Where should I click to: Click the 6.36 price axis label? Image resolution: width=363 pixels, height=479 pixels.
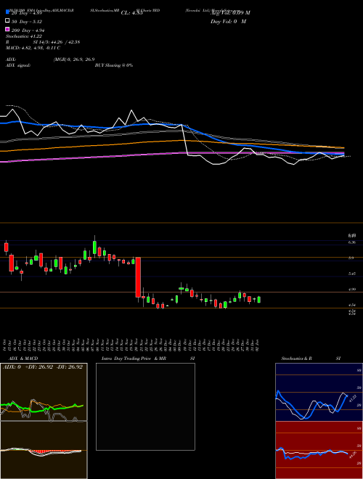pos(351,242)
